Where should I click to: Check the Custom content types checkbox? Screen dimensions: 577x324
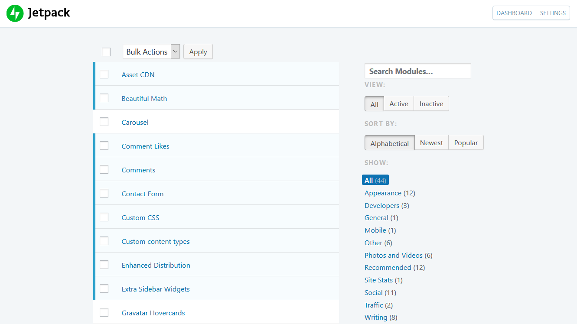pos(104,241)
